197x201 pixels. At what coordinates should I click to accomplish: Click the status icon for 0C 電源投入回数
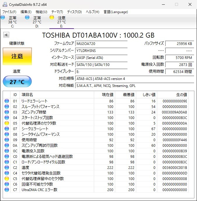[x=7, y=151]
